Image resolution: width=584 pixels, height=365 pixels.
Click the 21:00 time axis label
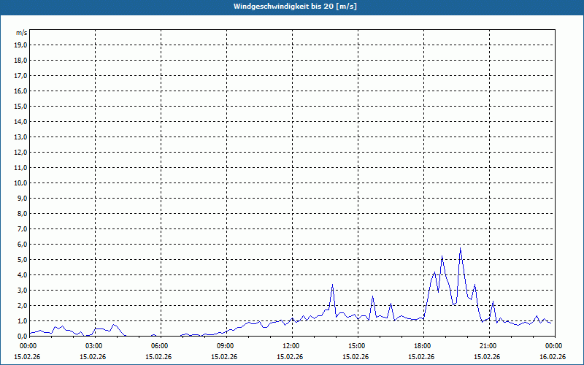pyautogui.click(x=489, y=346)
